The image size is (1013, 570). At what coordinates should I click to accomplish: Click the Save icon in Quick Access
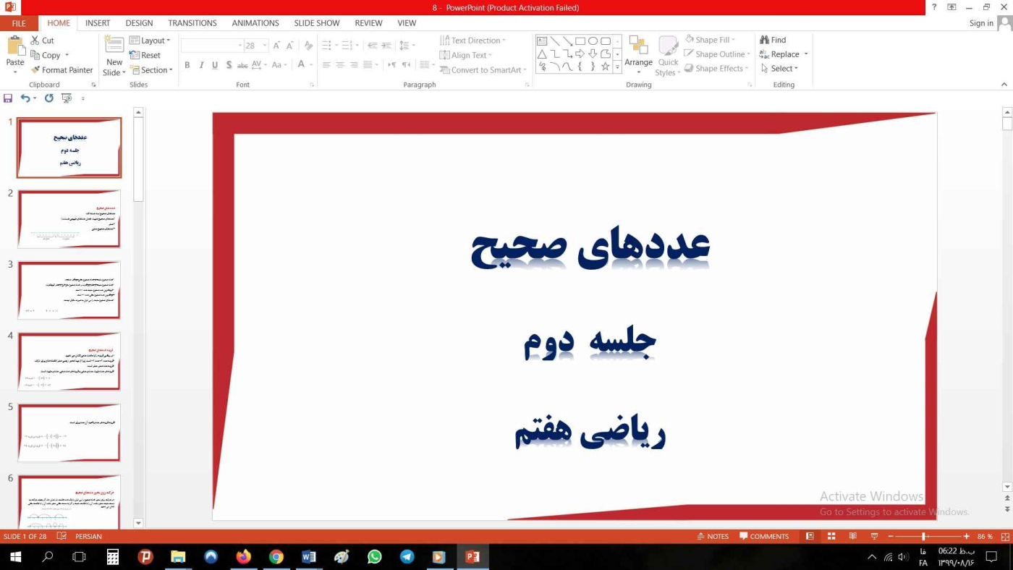click(x=8, y=98)
